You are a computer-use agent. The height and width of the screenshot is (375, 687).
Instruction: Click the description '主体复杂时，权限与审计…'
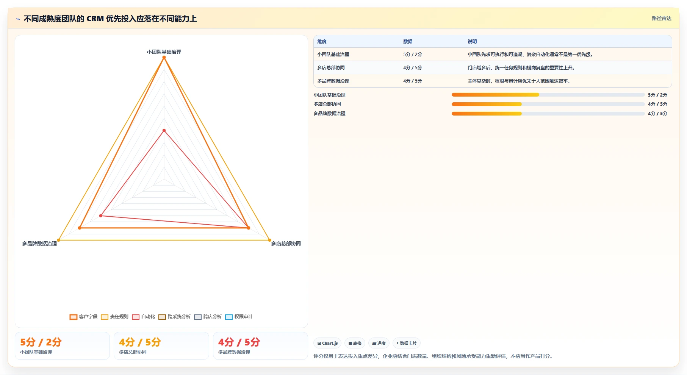pos(520,81)
